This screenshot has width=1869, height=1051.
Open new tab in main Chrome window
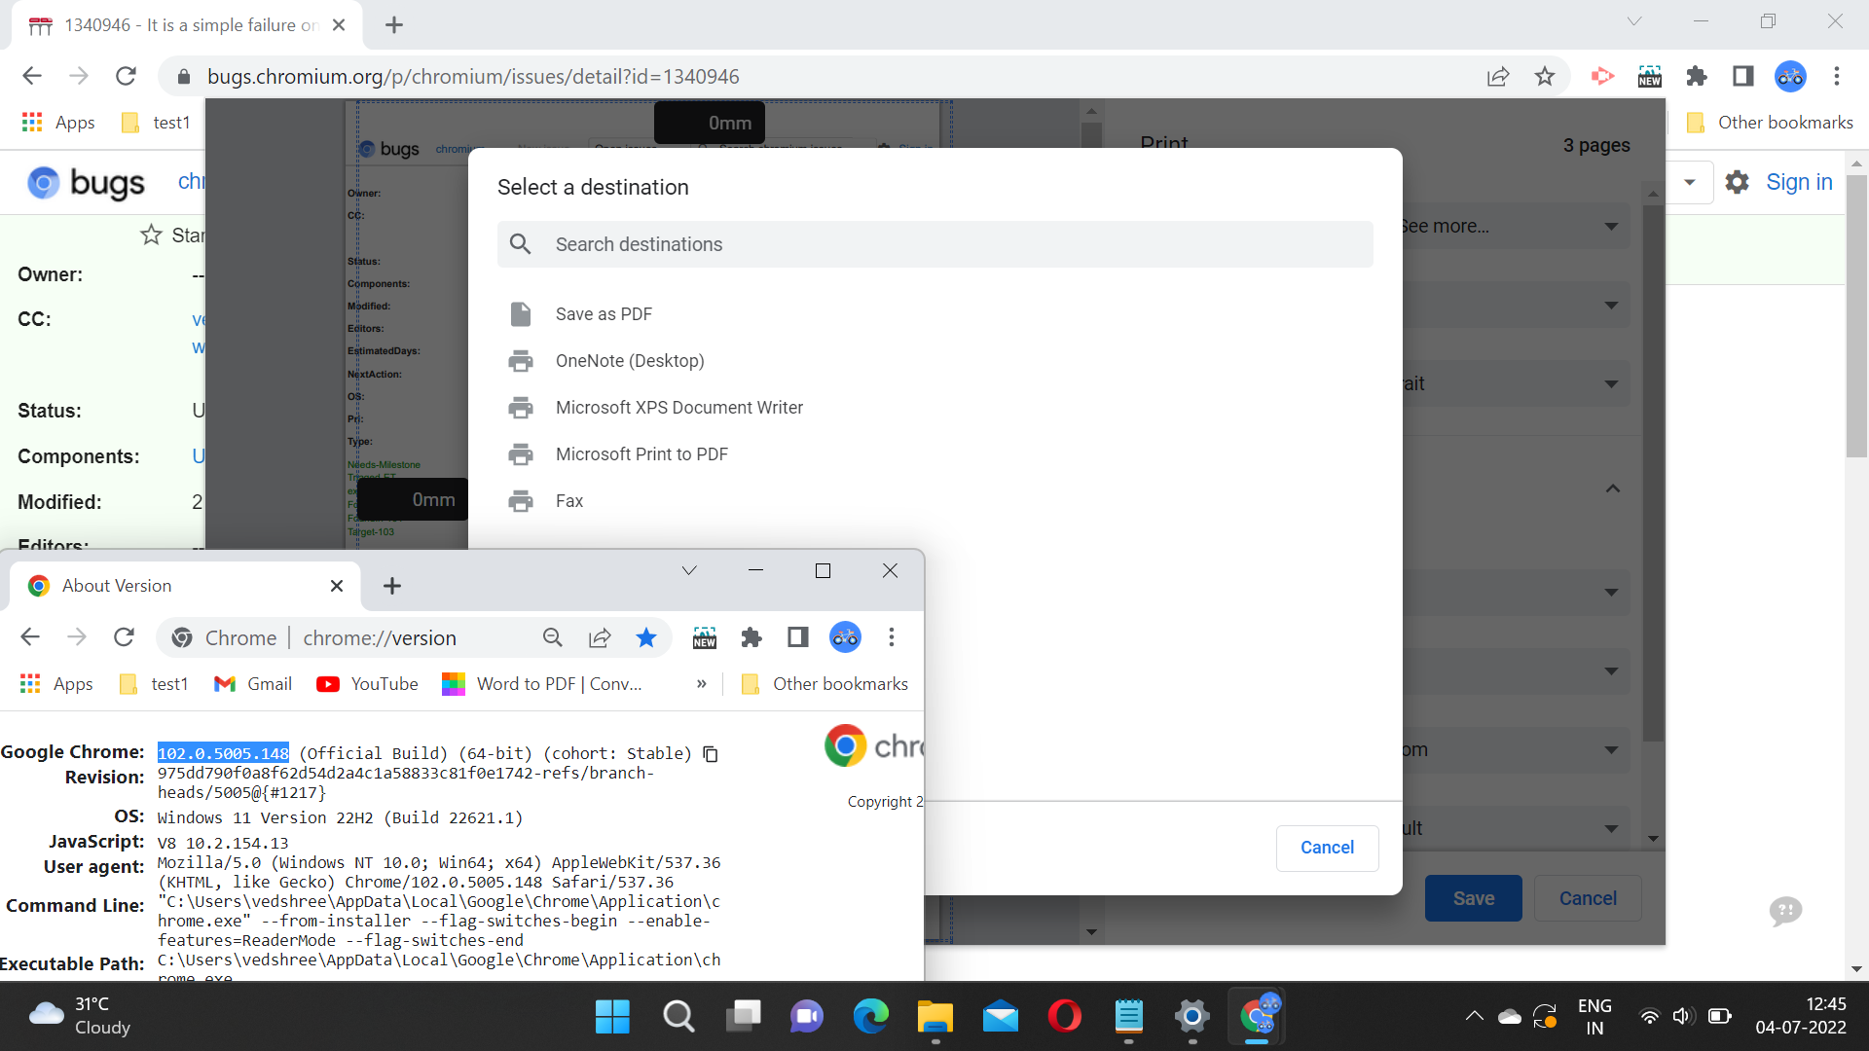click(394, 25)
